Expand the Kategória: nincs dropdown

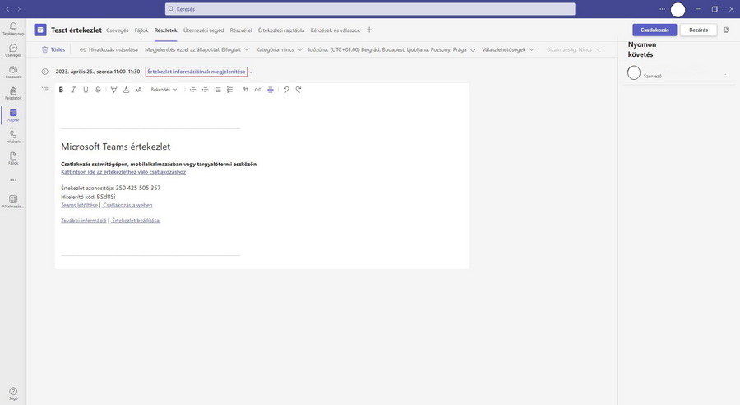pyautogui.click(x=279, y=49)
